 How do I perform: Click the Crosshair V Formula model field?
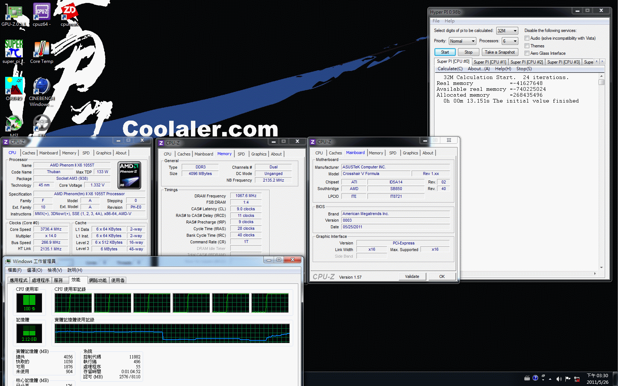(375, 174)
